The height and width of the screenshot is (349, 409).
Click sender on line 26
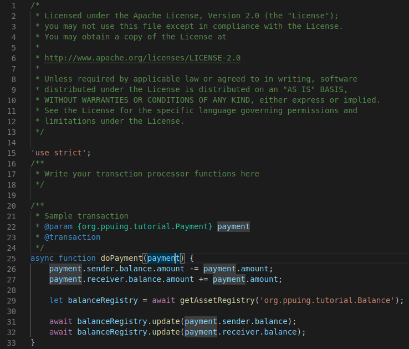point(100,269)
